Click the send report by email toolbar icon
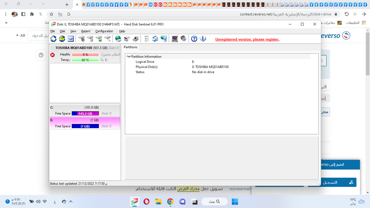The image size is (370, 208). pyautogui.click(x=155, y=39)
